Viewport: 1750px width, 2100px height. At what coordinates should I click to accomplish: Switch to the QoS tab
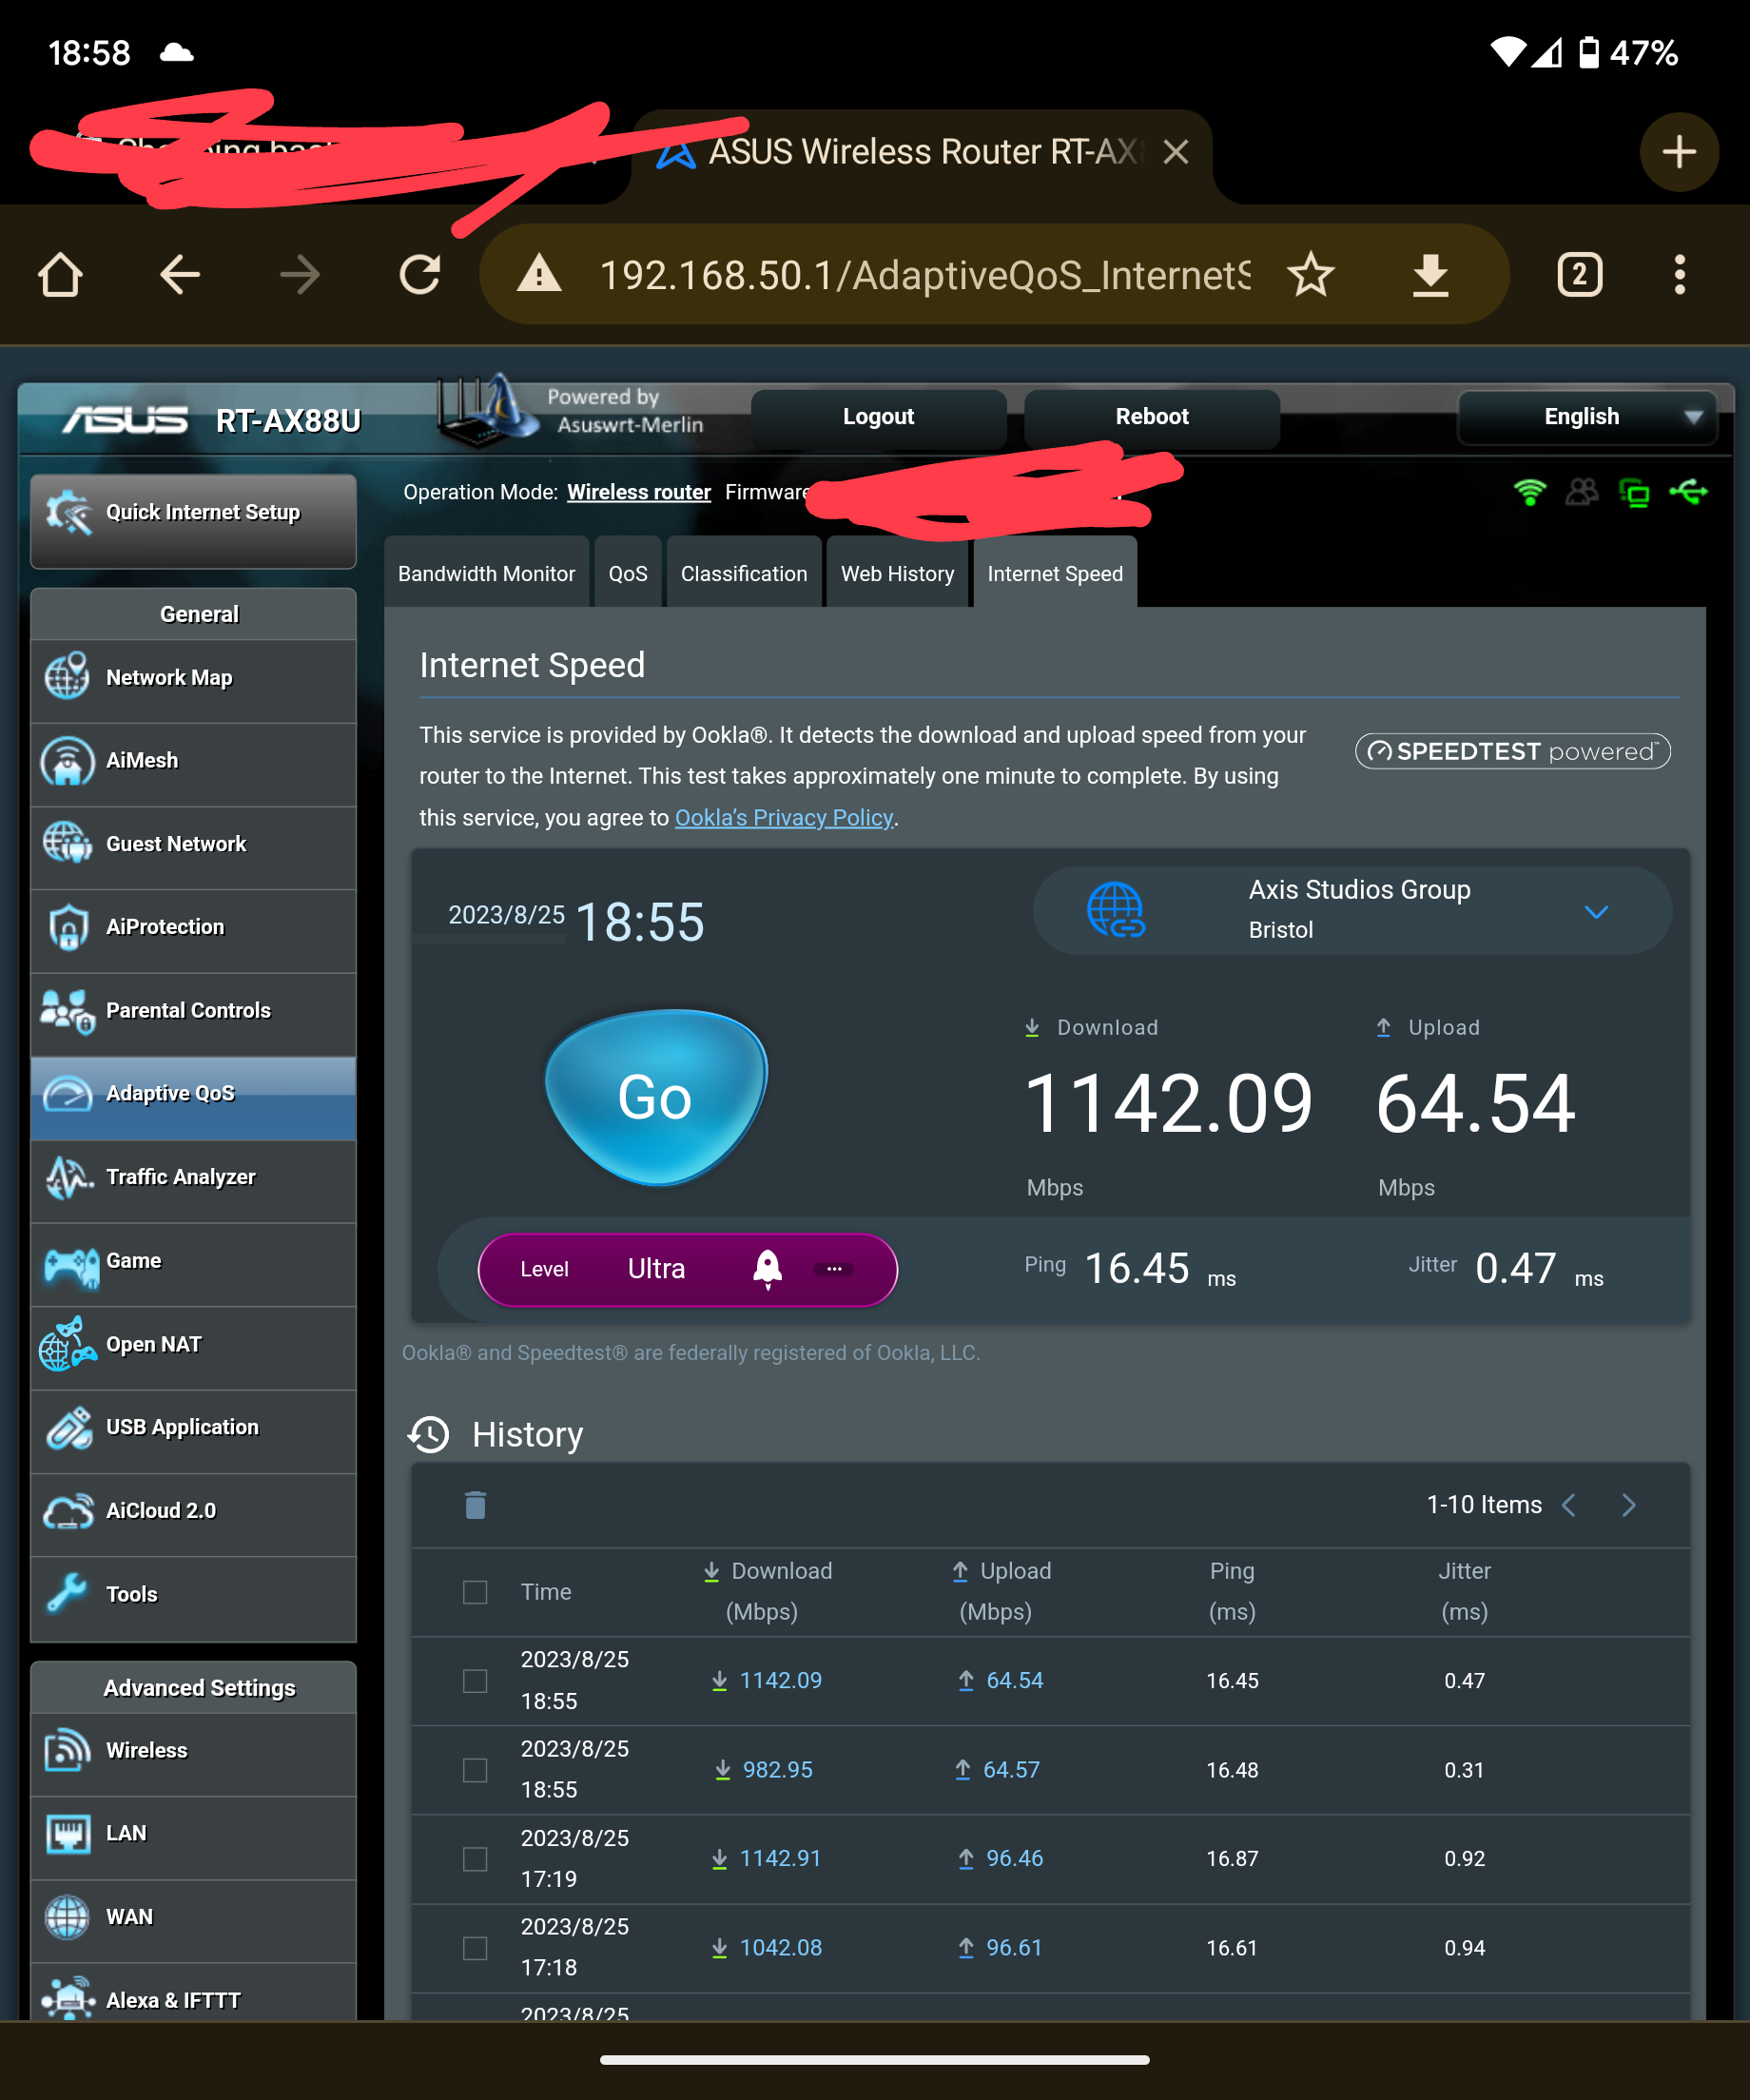628,573
